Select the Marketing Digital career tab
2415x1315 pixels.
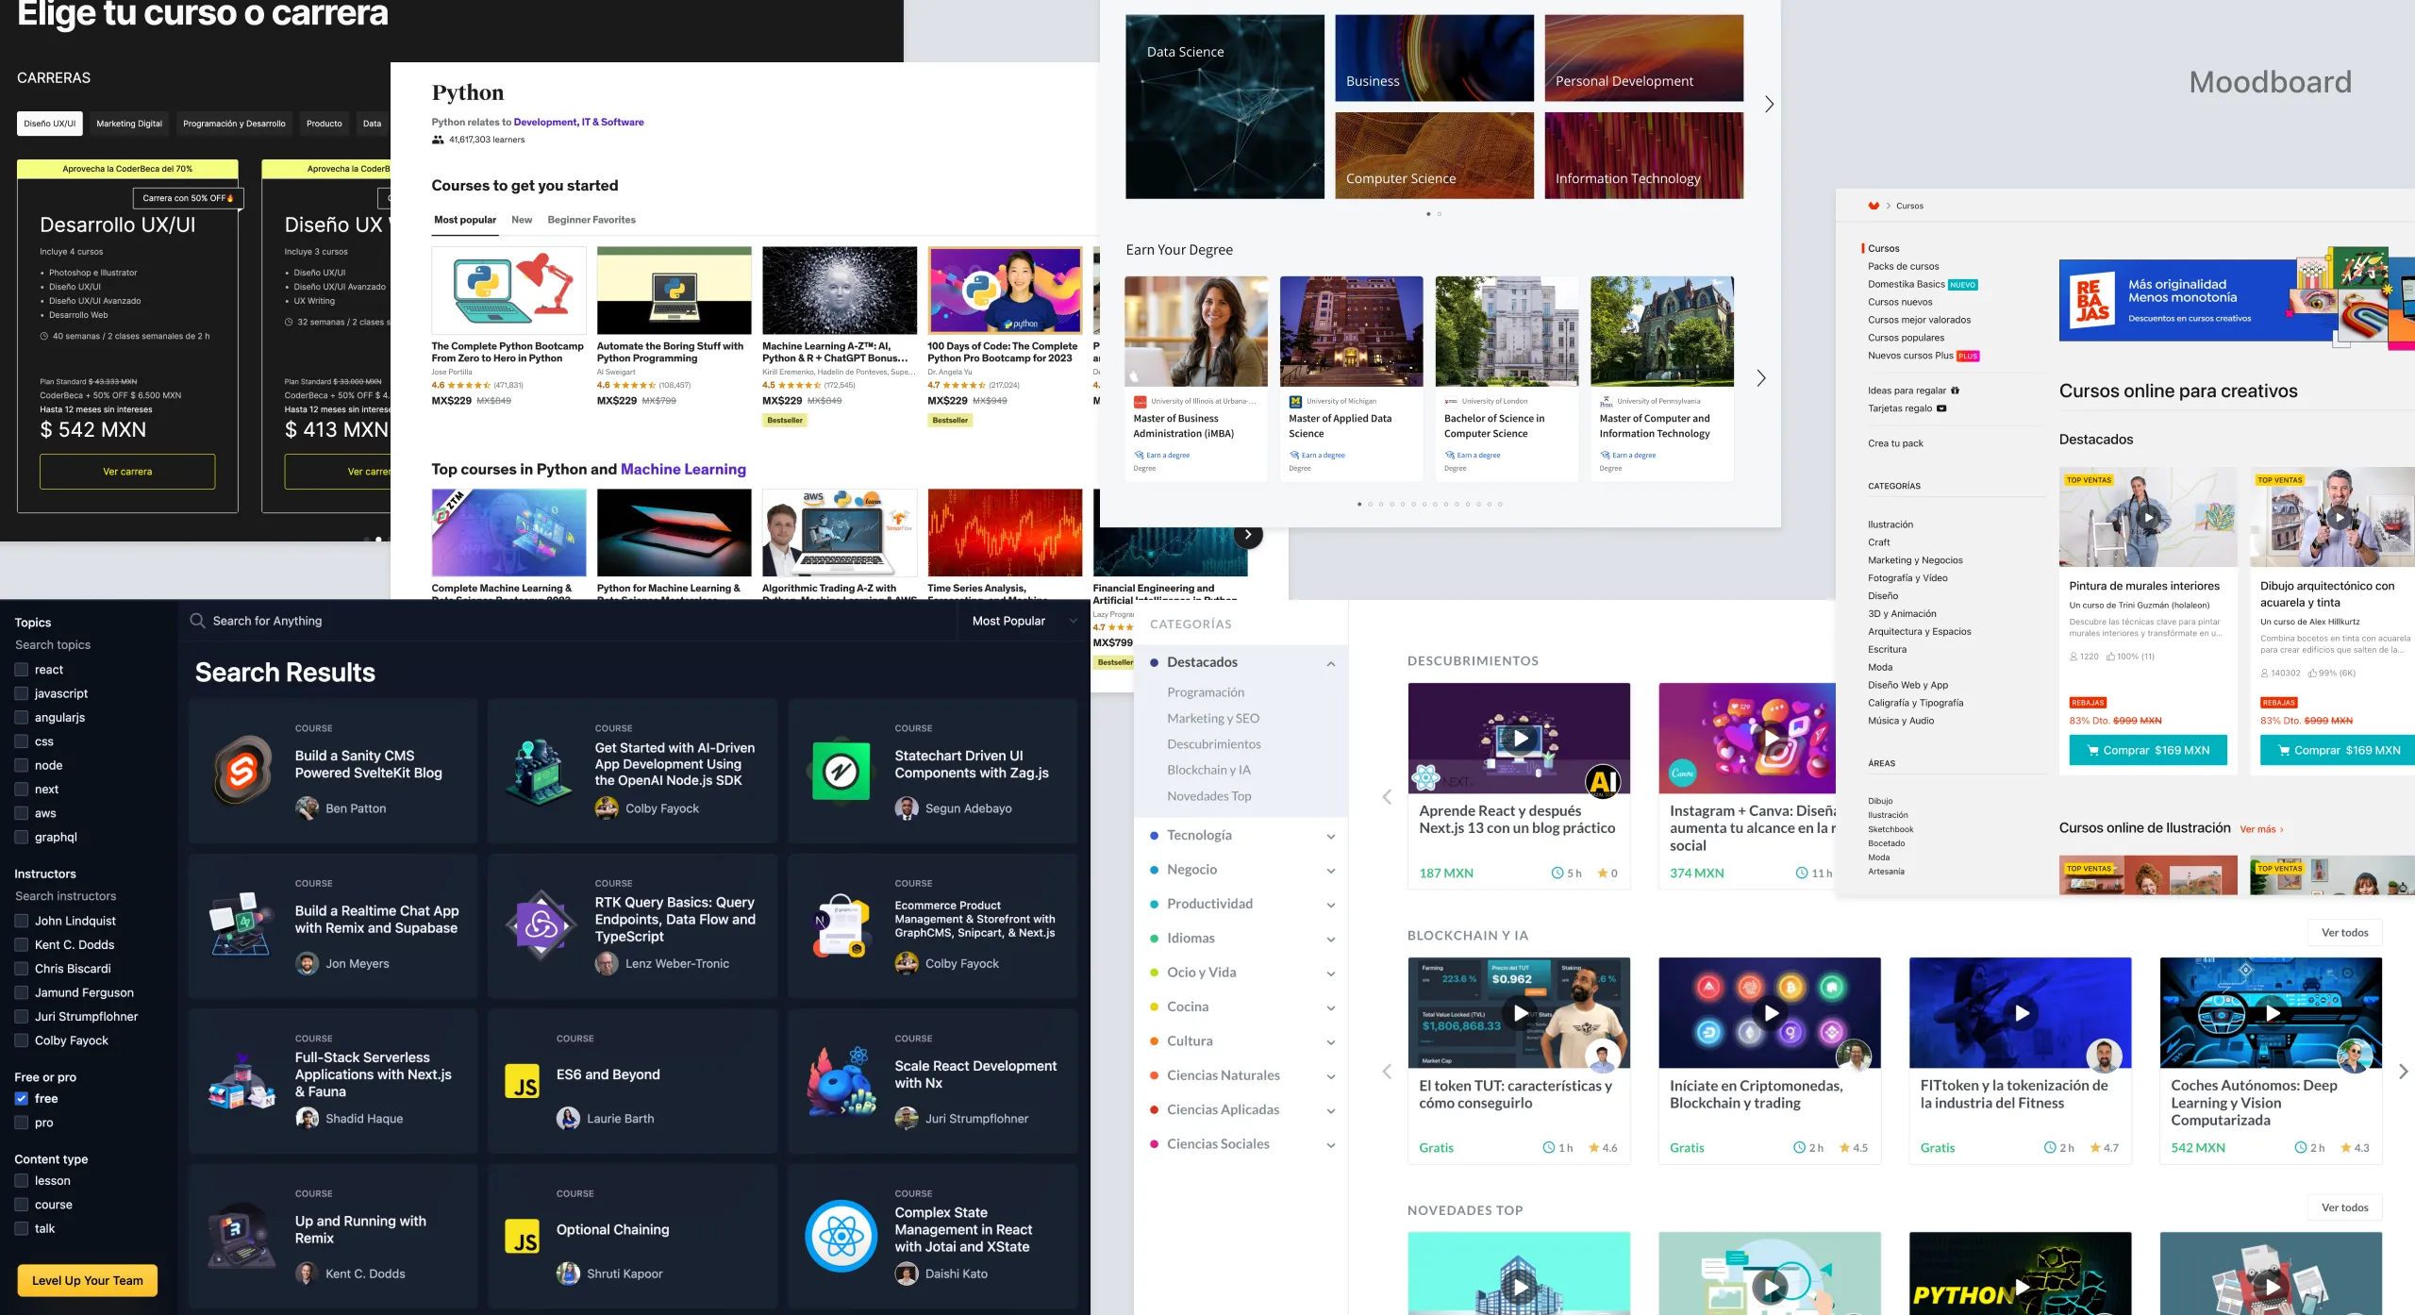129,124
